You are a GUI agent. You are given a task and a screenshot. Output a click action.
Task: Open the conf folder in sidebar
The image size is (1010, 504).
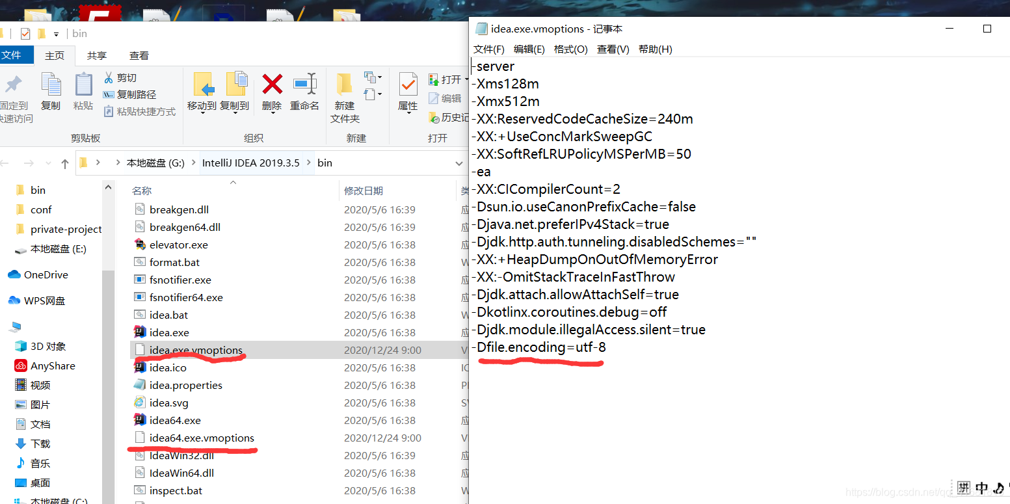point(41,209)
